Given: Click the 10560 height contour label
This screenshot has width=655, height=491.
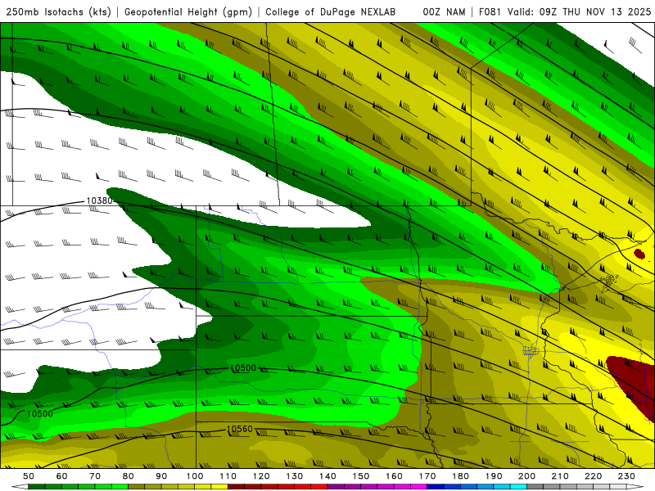Looking at the screenshot, I should [239, 429].
